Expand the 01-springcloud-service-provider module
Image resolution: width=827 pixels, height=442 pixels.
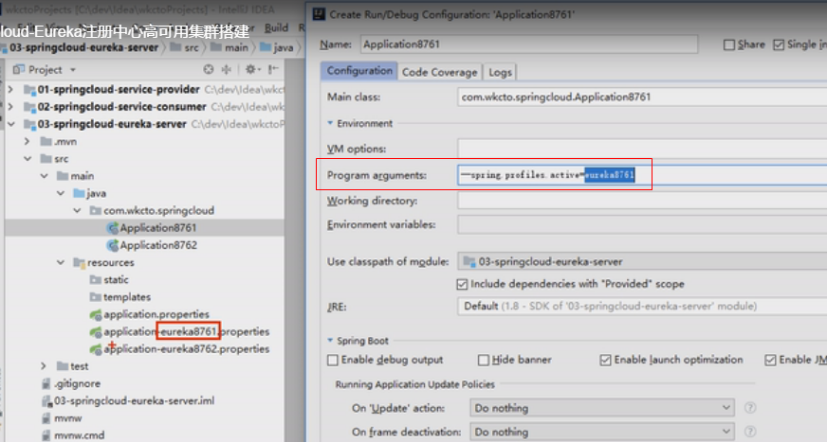pos(11,90)
